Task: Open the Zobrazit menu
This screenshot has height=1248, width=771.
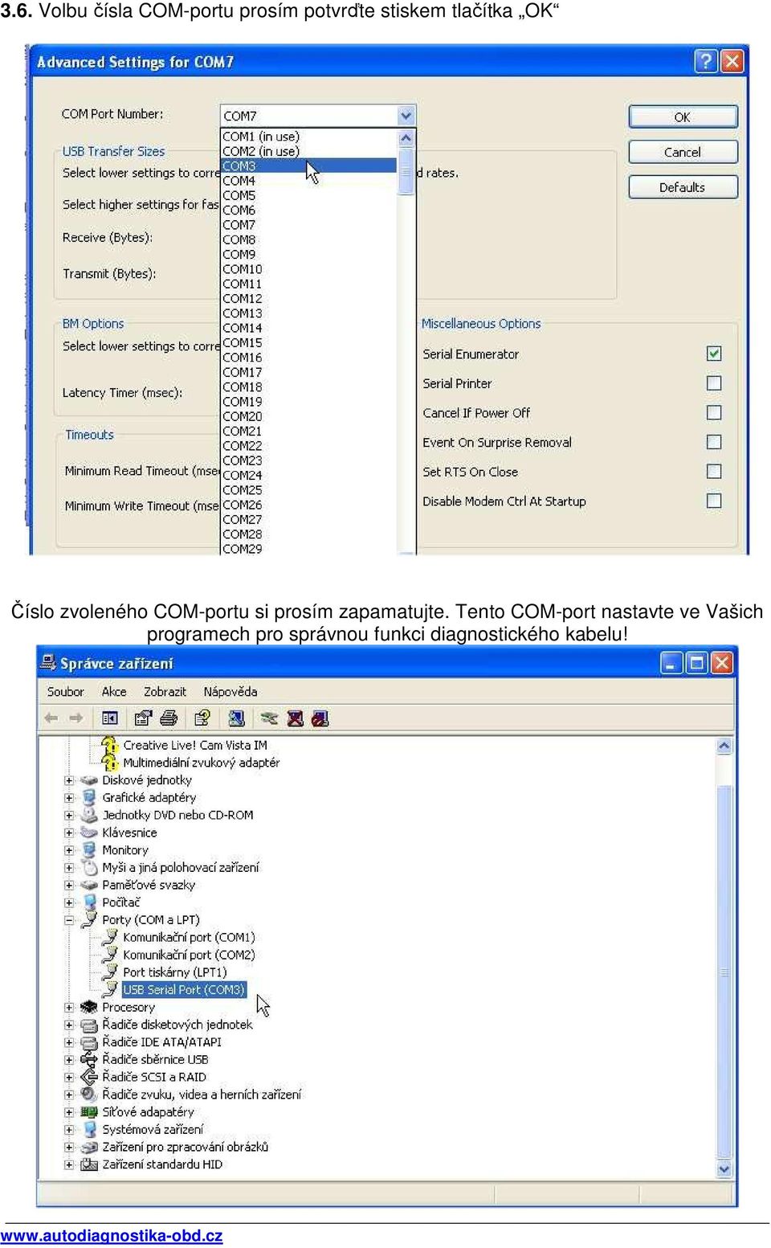Action: [x=165, y=691]
